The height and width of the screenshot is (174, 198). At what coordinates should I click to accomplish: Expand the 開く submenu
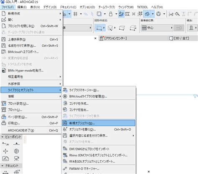pos(31,20)
